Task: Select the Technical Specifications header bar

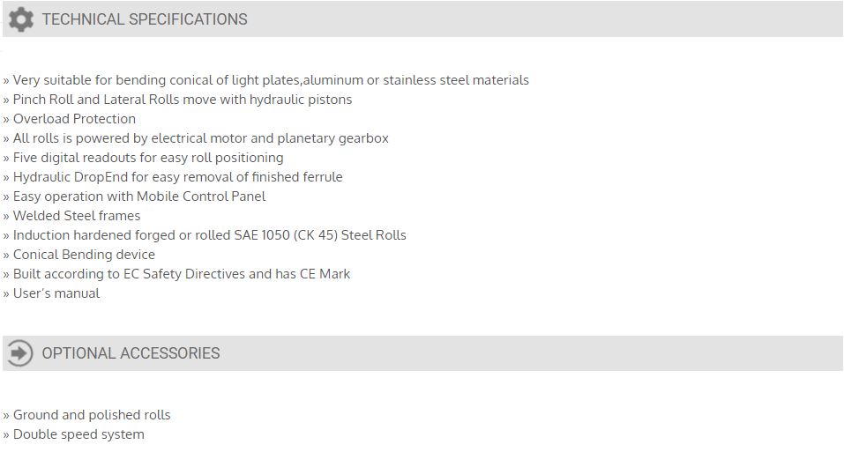Action: pos(422,19)
